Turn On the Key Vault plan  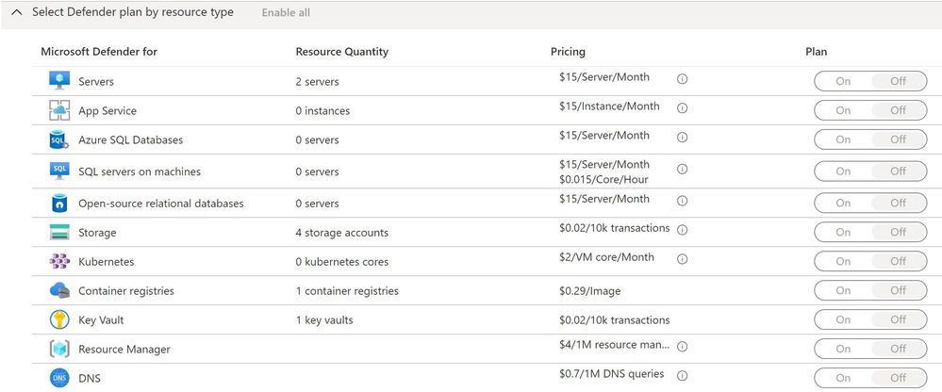coord(843,319)
